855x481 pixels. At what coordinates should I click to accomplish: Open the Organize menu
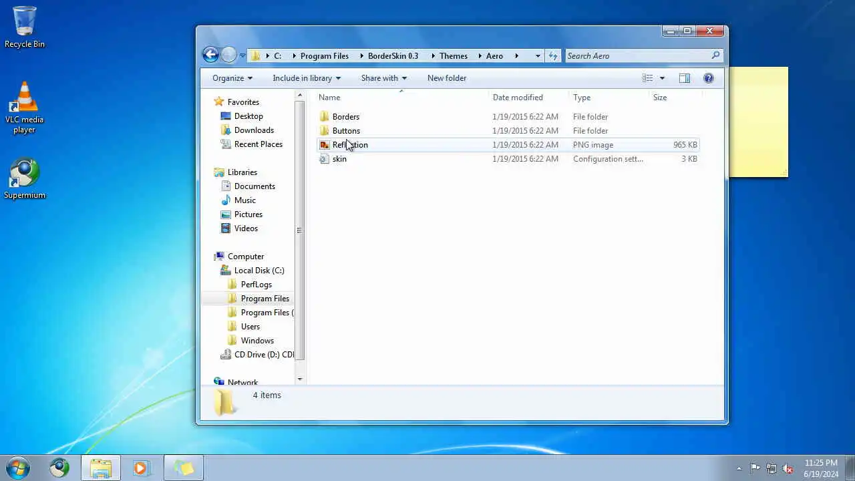point(232,78)
